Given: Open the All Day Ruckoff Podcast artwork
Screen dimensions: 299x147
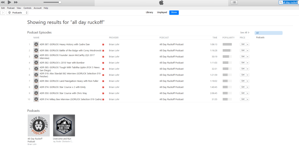Looking at the screenshot, I should 39,125.
